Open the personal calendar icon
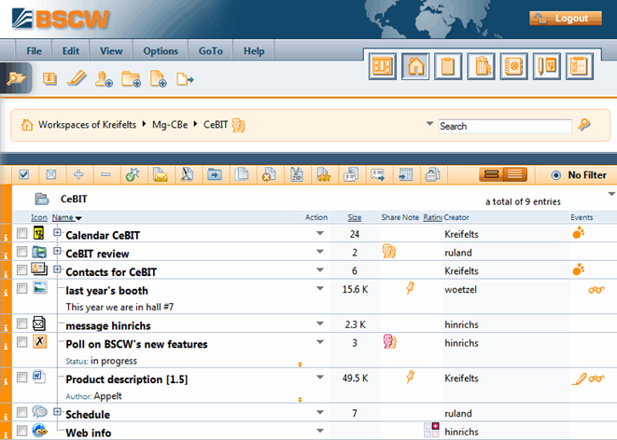This screenshot has height=440, width=617. click(x=547, y=66)
